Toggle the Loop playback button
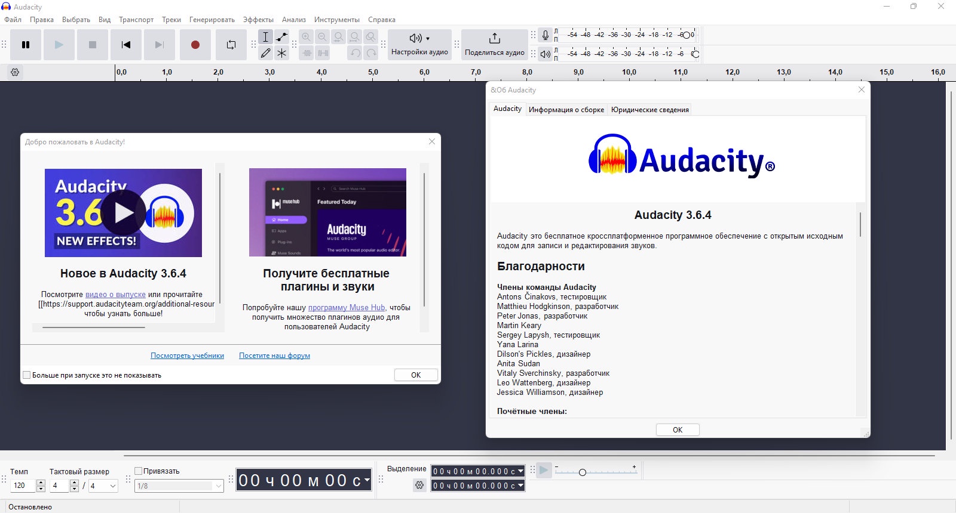Viewport: 956px width, 513px height. coord(231,45)
